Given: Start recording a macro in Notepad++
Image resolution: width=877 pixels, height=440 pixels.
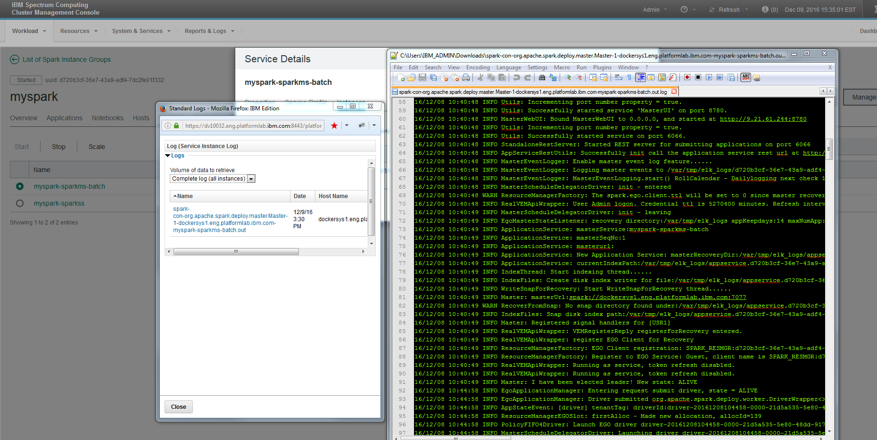Looking at the screenshot, I should point(687,78).
